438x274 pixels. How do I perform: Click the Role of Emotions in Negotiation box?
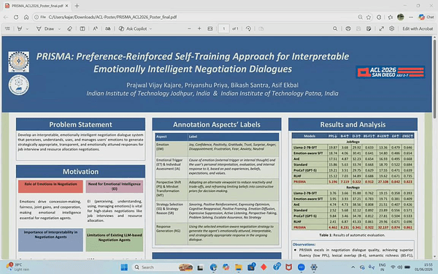pyautogui.click(x=50, y=186)
